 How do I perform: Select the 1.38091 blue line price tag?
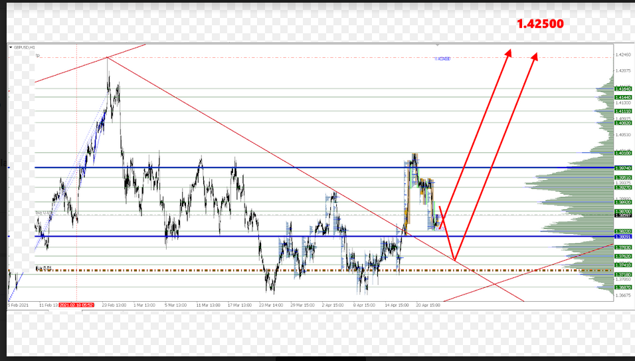coord(623,237)
